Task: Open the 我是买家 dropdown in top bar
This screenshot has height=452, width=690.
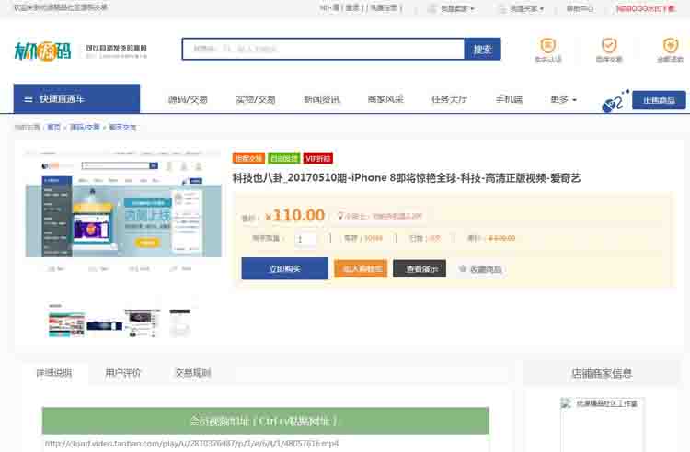Action: click(526, 8)
